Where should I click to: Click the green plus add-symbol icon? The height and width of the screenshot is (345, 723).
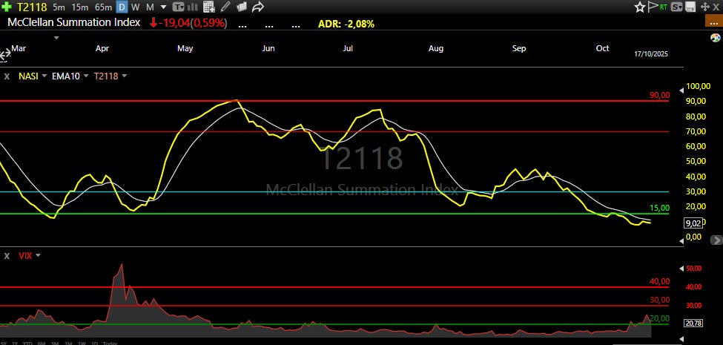coord(7,7)
